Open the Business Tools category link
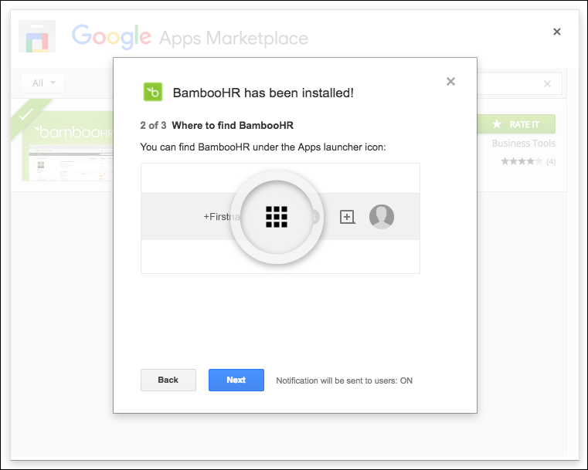The image size is (588, 470). (524, 143)
